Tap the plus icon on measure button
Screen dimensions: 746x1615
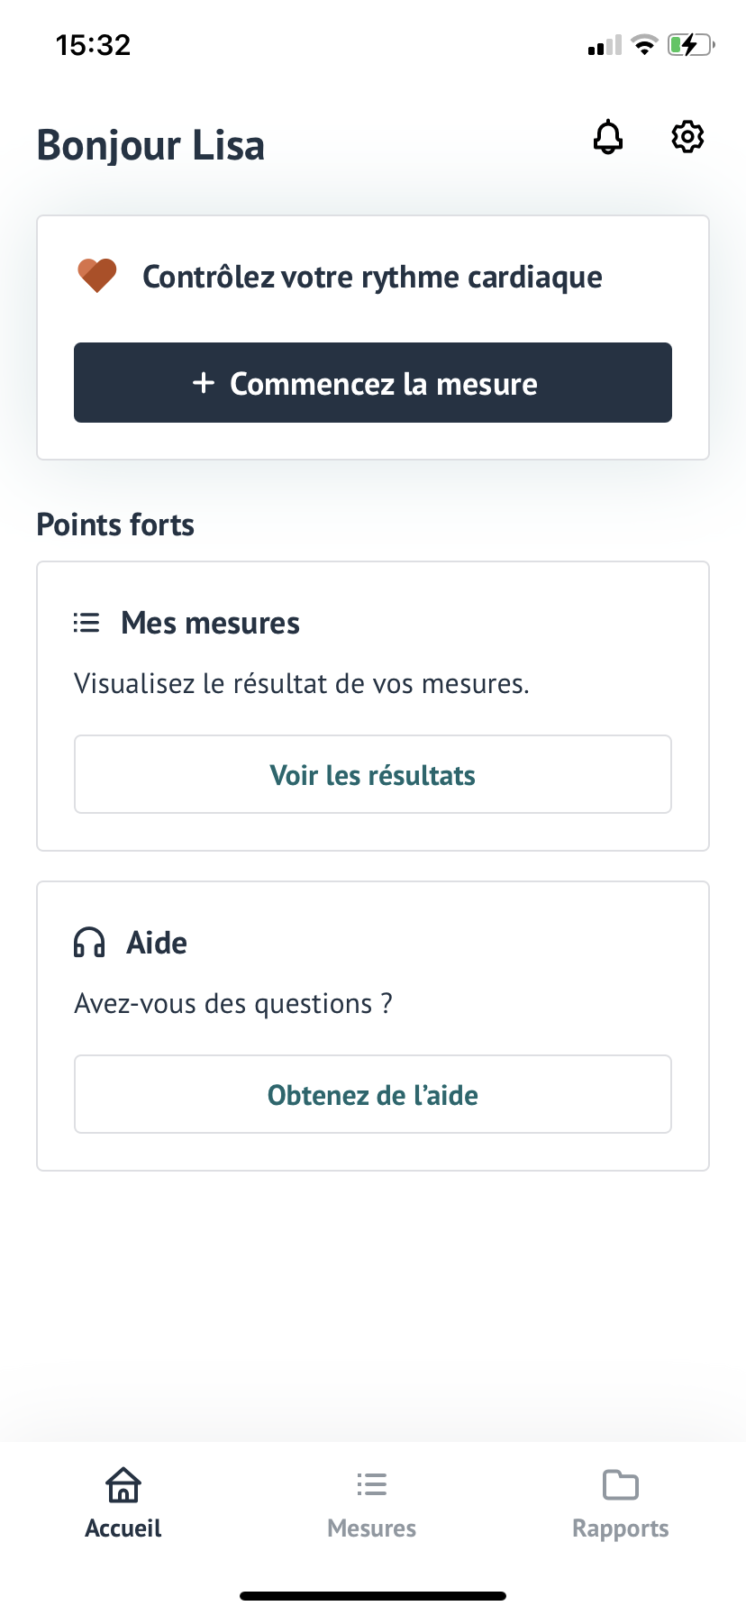point(204,383)
